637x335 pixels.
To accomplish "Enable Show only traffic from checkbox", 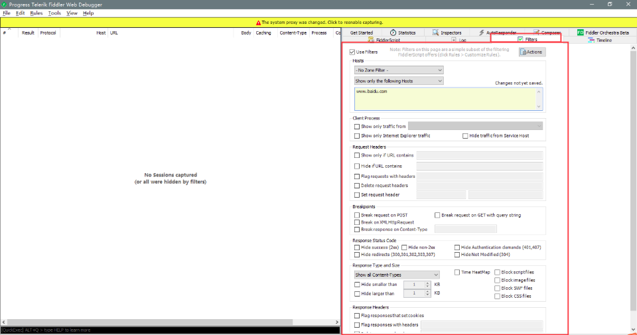I will pyautogui.click(x=357, y=126).
